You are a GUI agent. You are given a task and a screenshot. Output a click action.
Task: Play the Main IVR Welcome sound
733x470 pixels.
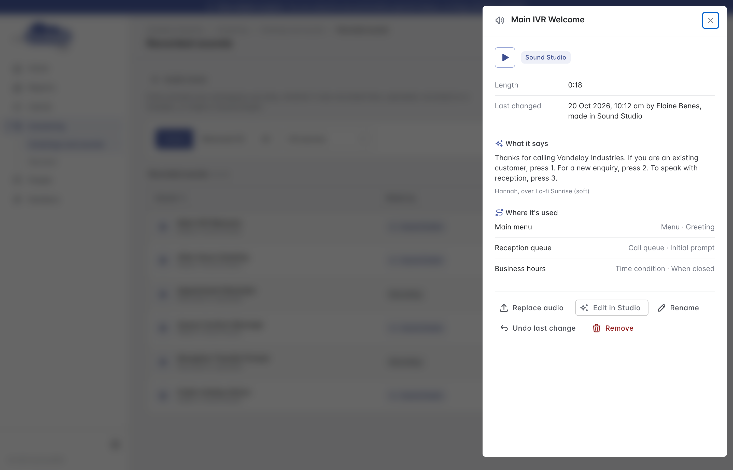(x=505, y=57)
